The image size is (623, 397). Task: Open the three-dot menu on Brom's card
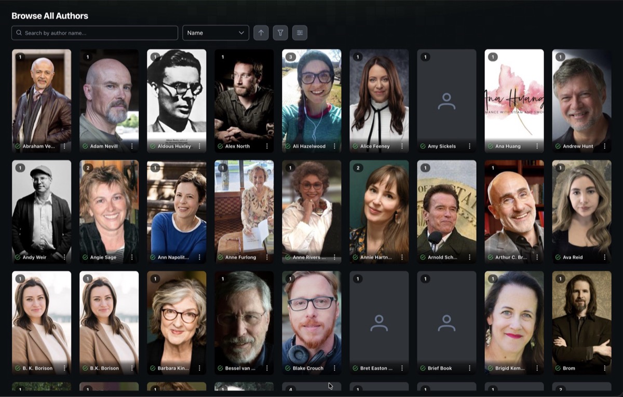[604, 368]
